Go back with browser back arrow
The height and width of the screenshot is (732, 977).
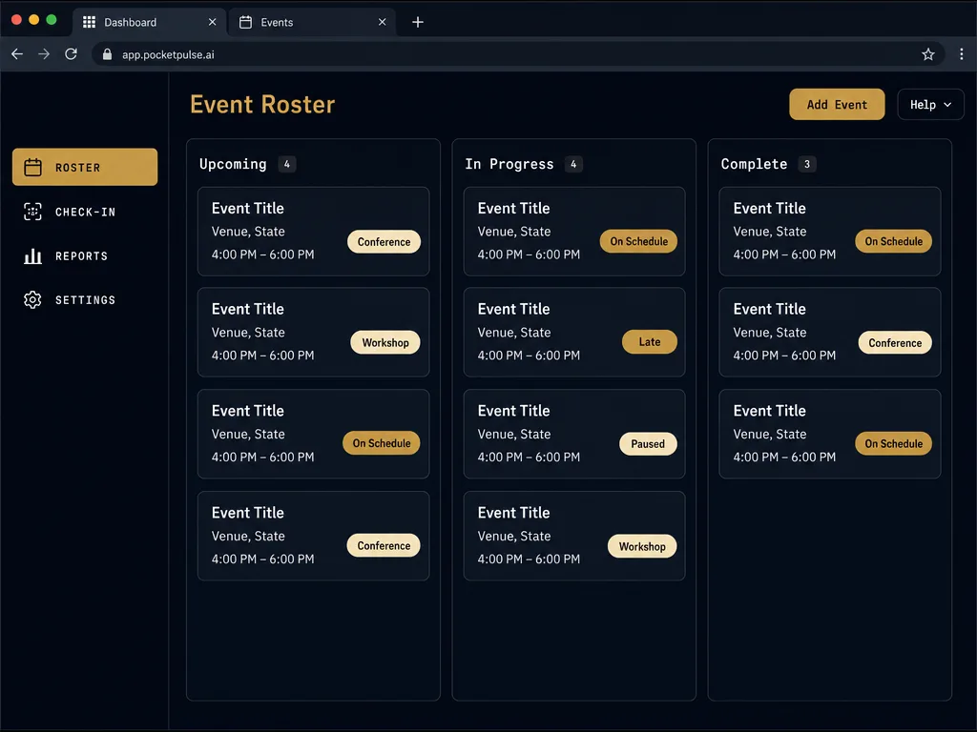(17, 54)
